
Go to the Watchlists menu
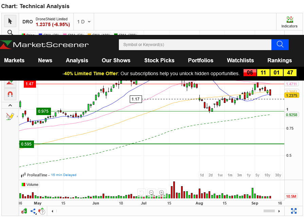click(240, 60)
